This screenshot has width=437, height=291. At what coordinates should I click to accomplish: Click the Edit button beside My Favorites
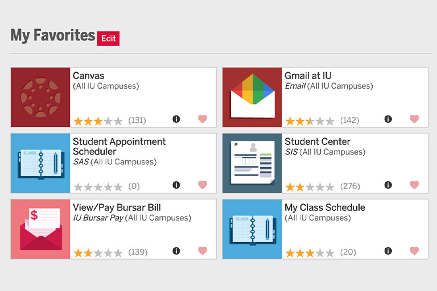point(109,39)
